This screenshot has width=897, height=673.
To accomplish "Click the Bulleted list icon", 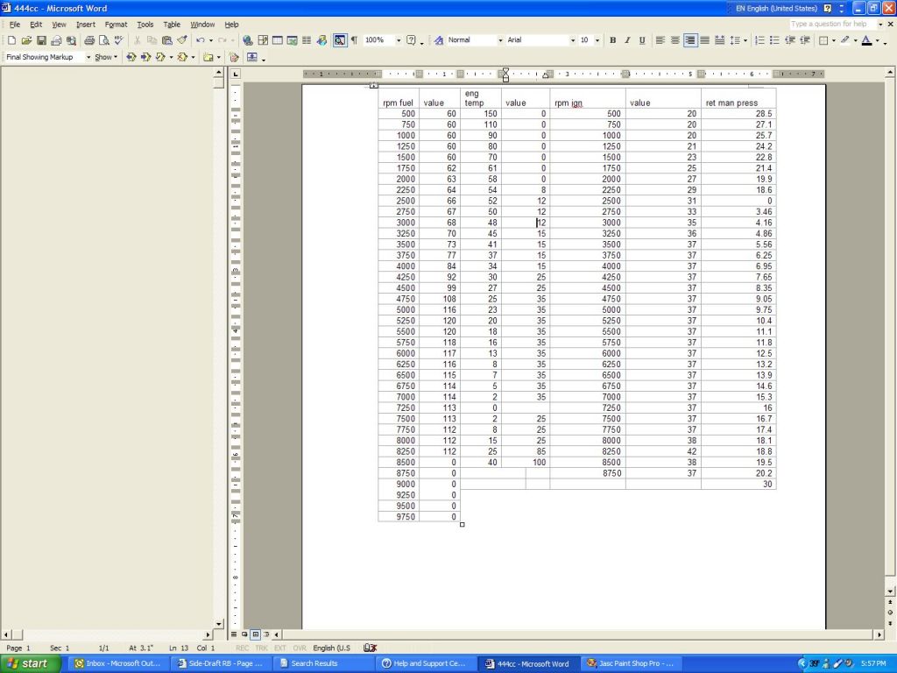I will point(774,40).
